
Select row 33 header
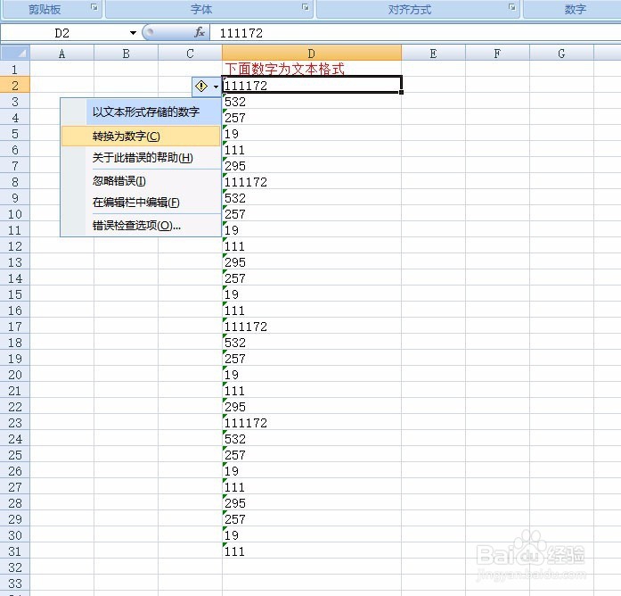pyautogui.click(x=15, y=584)
